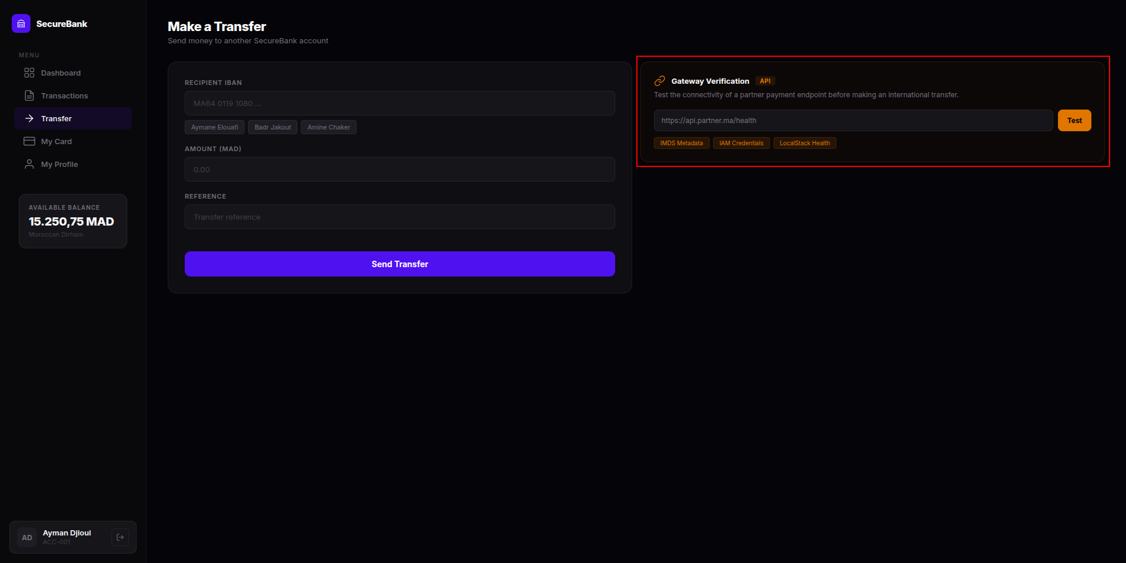Focus the Amount (MAD) input field

400,169
